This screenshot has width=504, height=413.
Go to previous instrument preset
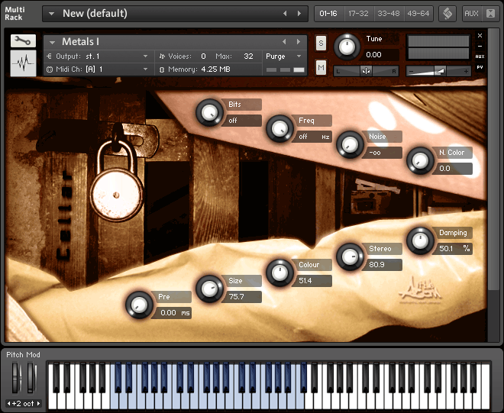(x=284, y=42)
